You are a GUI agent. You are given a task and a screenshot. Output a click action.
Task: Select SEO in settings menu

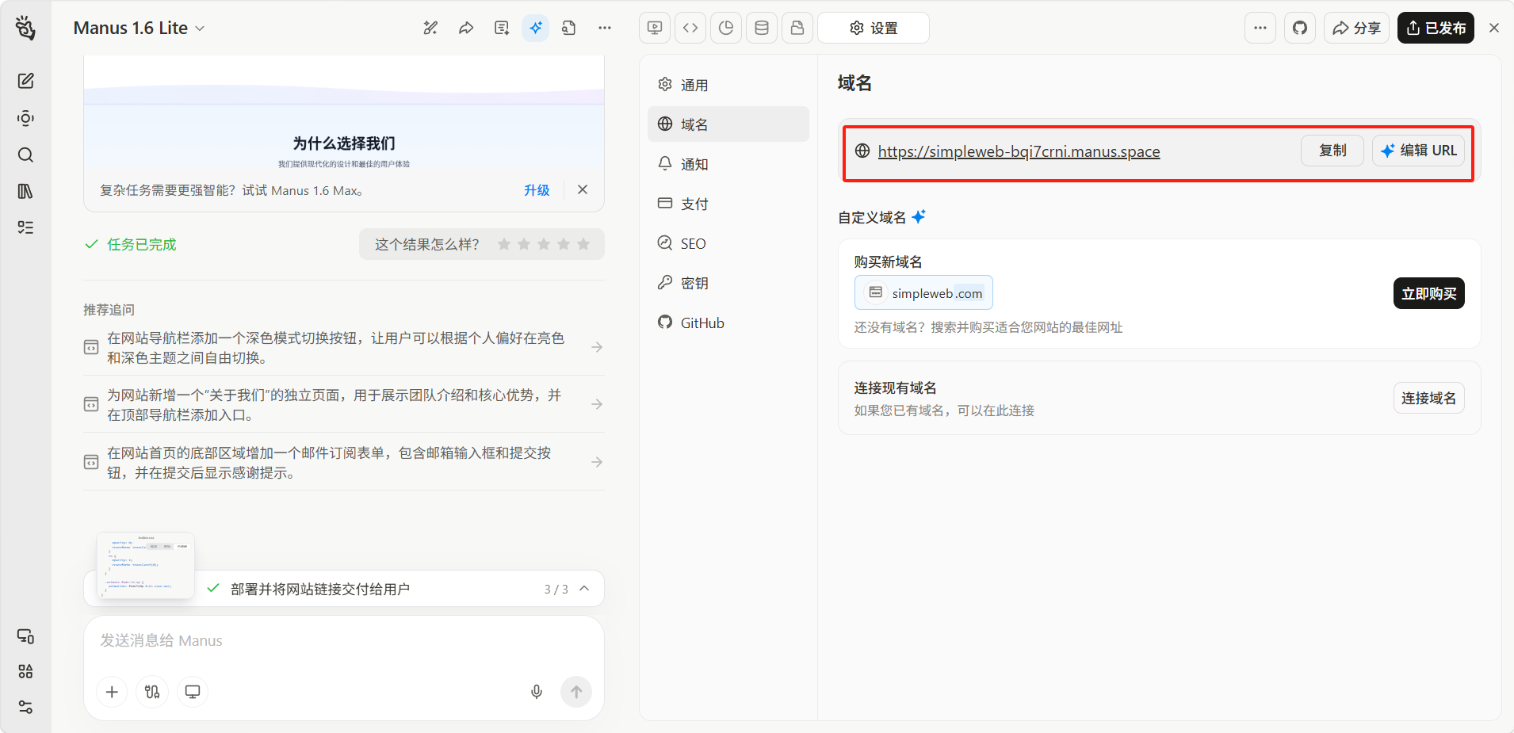(728, 243)
